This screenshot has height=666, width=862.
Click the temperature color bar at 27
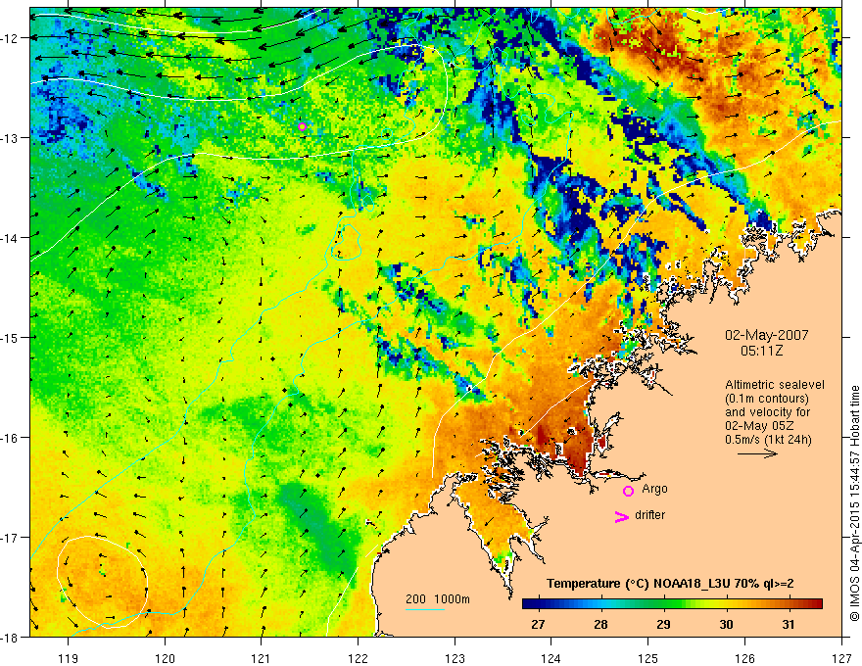tap(538, 604)
